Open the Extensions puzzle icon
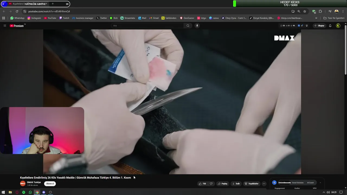The width and height of the screenshot is (347, 195). (x=320, y=11)
